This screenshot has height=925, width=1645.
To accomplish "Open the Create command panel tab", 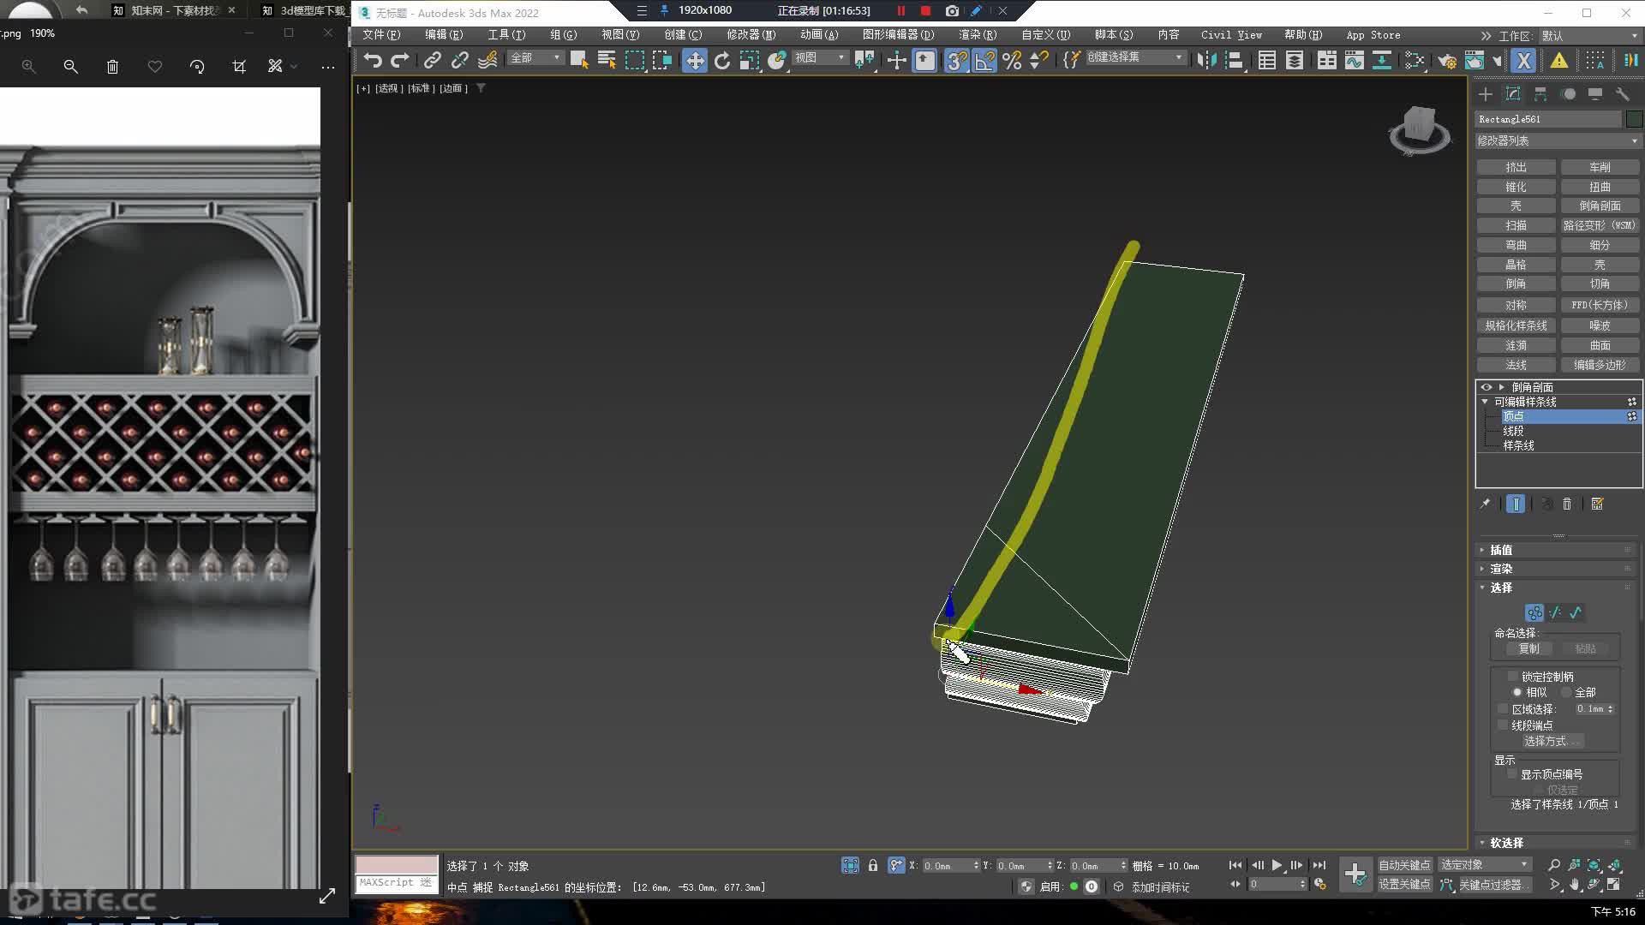I will (1486, 94).
